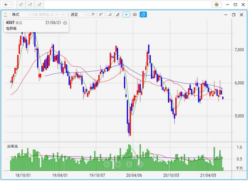
Task: Maximize the inner chart panel
Action: point(233,15)
